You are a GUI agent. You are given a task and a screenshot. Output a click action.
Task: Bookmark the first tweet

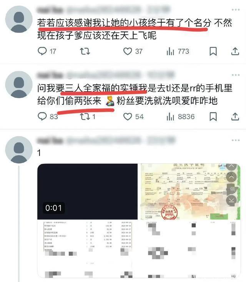(x=213, y=51)
